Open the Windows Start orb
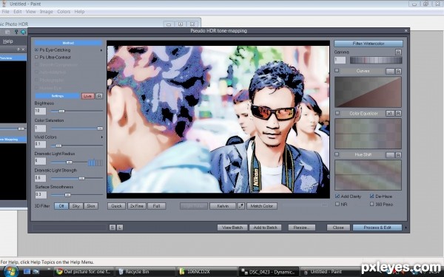The height and width of the screenshot is (277, 444). pos(10,271)
